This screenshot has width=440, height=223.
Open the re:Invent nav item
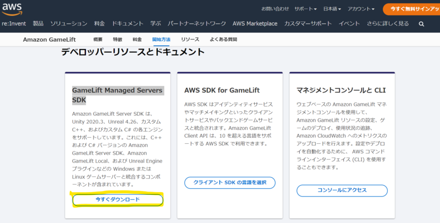point(14,24)
